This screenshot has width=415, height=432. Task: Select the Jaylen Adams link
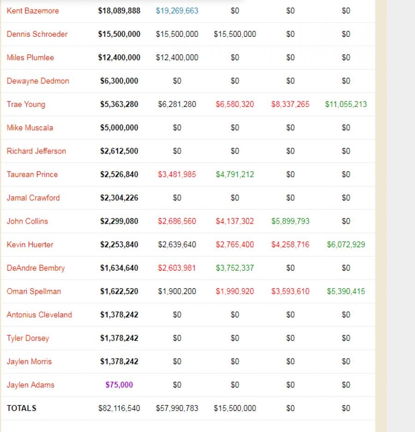pyautogui.click(x=30, y=385)
